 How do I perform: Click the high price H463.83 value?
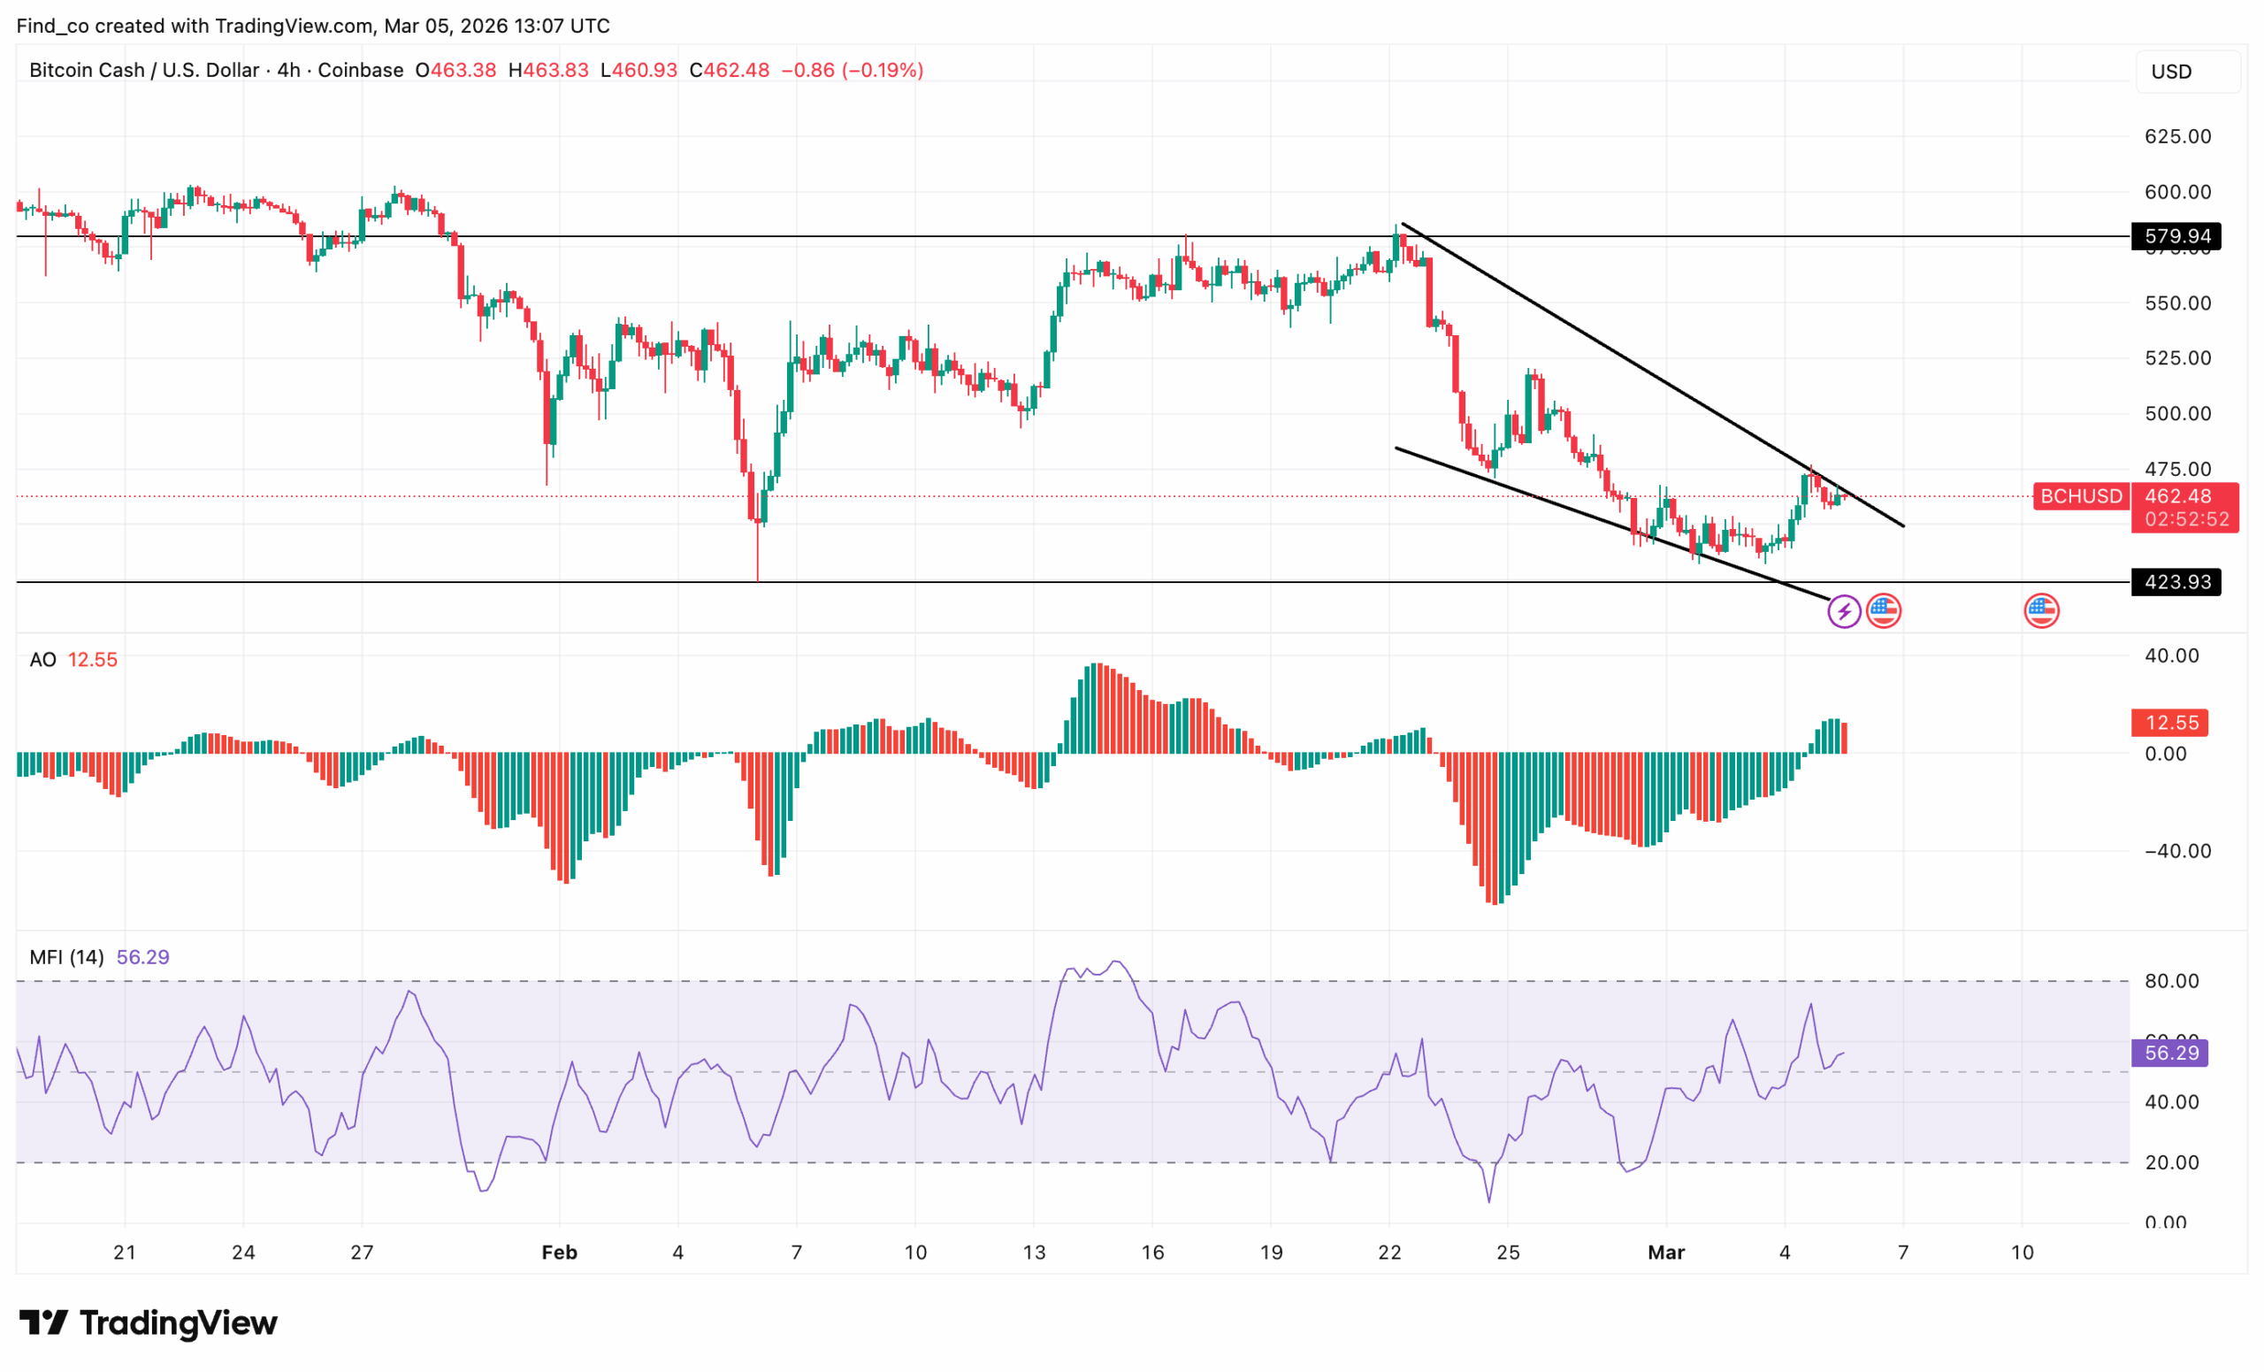tap(548, 70)
